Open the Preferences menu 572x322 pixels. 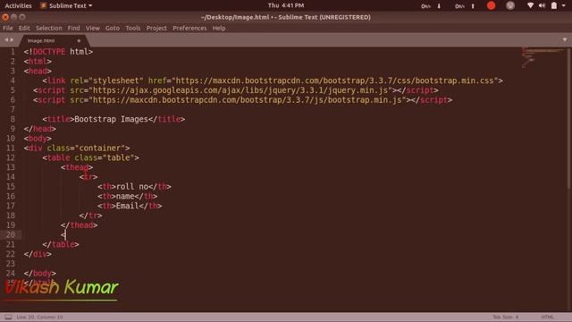pyautogui.click(x=189, y=28)
